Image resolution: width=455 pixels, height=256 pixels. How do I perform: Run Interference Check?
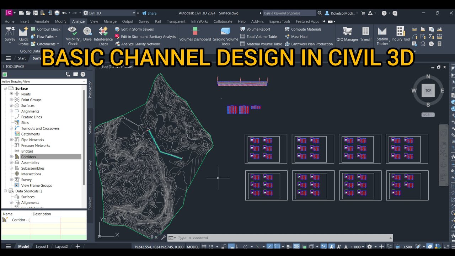pyautogui.click(x=103, y=36)
